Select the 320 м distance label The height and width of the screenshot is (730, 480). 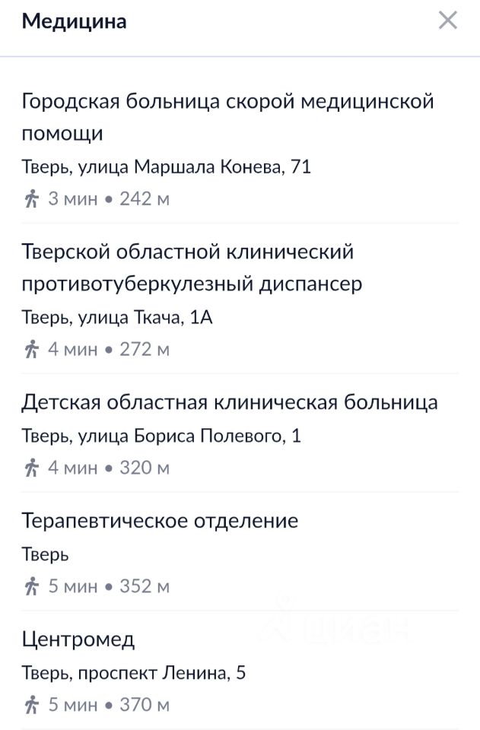click(145, 468)
